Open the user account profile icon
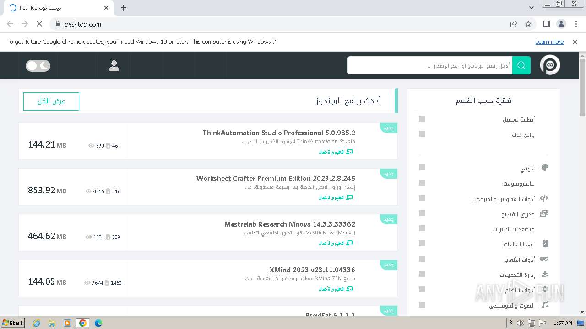The height and width of the screenshot is (329, 586). [114, 66]
